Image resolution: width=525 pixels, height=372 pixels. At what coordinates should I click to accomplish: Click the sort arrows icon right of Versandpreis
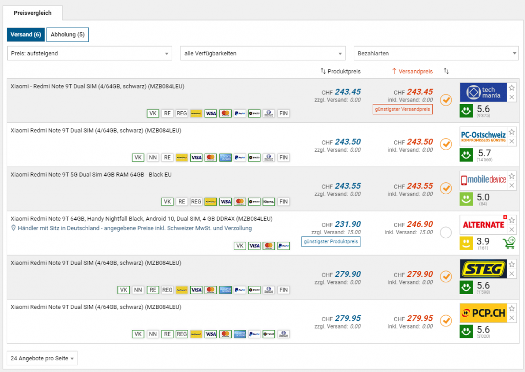pyautogui.click(x=446, y=71)
